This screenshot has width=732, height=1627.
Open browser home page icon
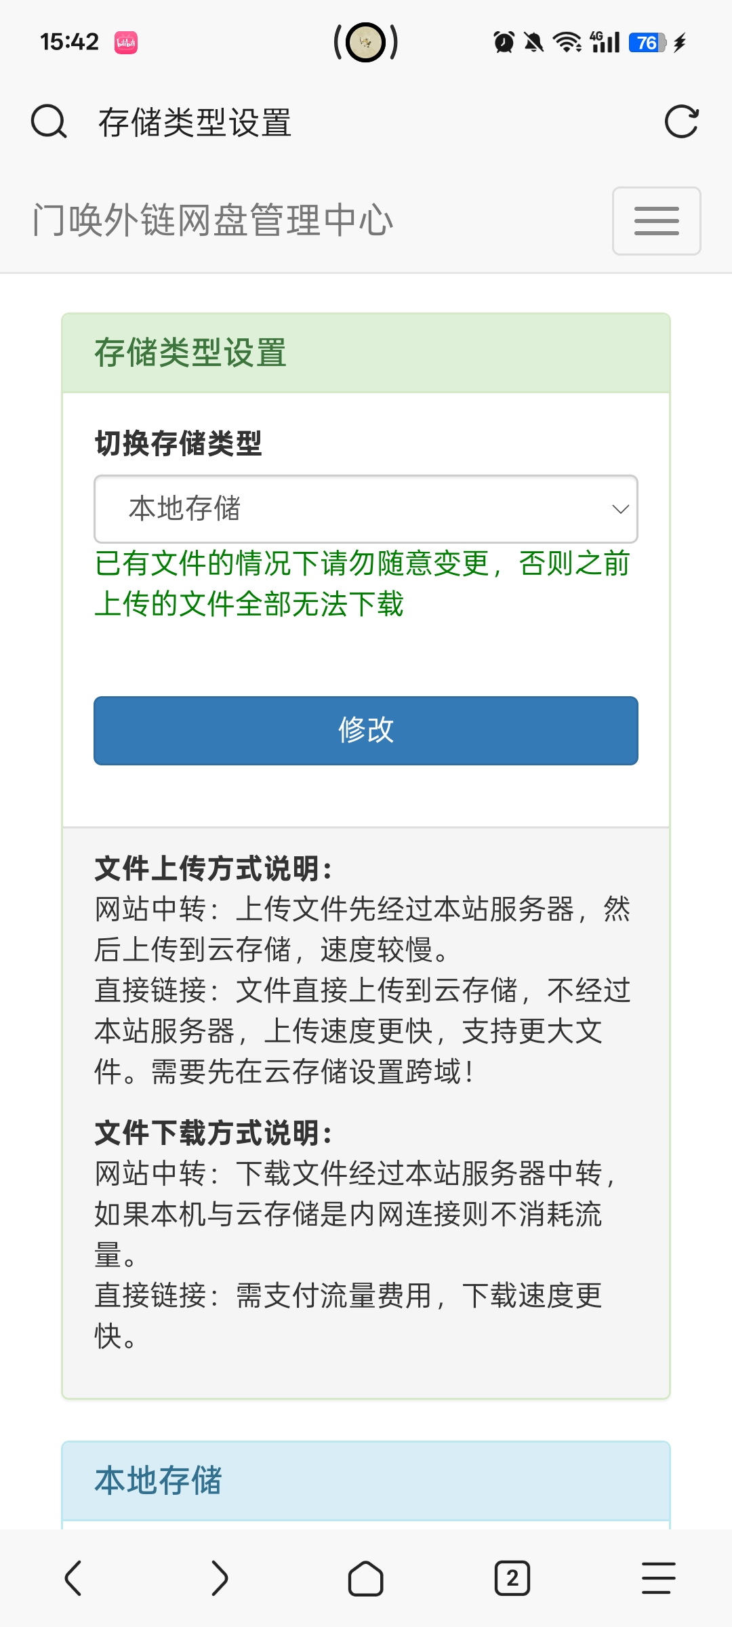pos(366,1578)
